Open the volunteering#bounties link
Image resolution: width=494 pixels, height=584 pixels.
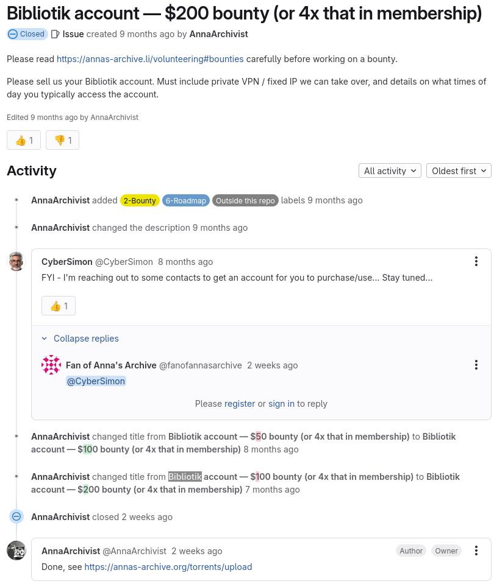[150, 59]
